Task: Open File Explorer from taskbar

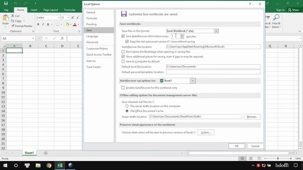Action: click(38, 165)
